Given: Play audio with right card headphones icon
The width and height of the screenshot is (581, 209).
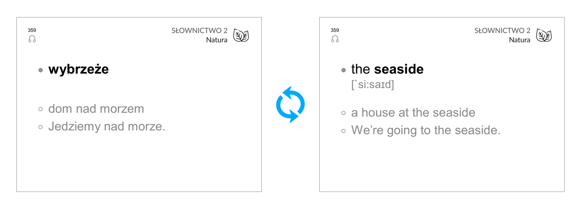Looking at the screenshot, I should pyautogui.click(x=335, y=39).
